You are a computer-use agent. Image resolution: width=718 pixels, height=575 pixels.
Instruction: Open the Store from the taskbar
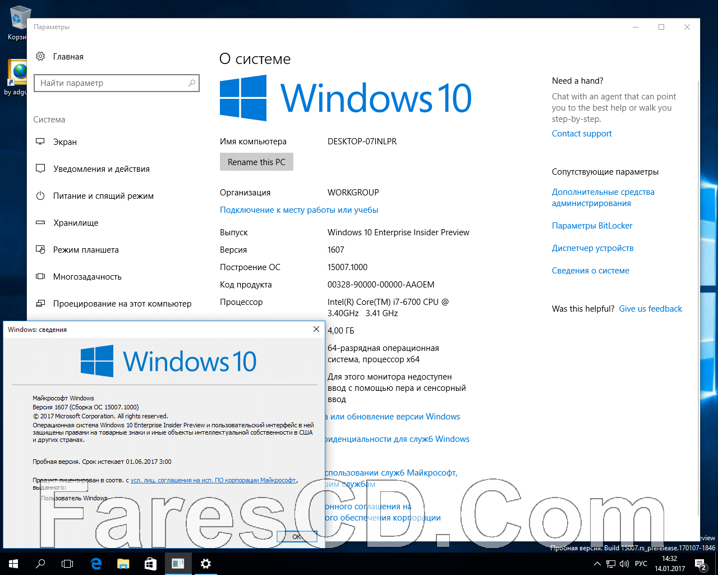[x=150, y=564]
